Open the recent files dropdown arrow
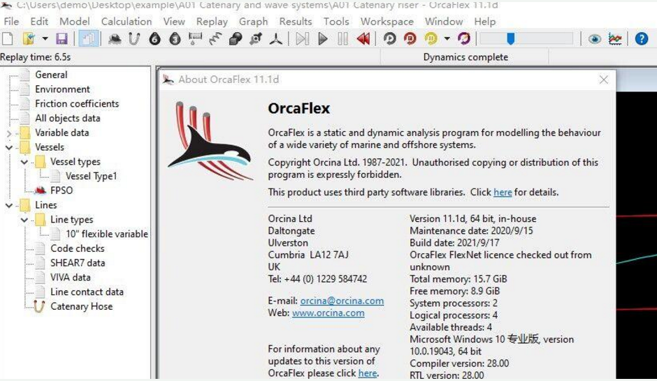The height and width of the screenshot is (381, 657). tap(45, 39)
